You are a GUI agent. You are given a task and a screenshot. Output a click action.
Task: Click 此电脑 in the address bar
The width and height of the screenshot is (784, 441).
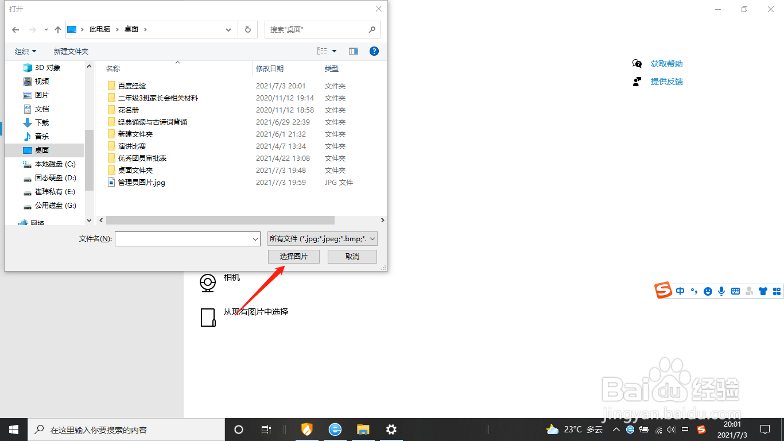(100, 29)
